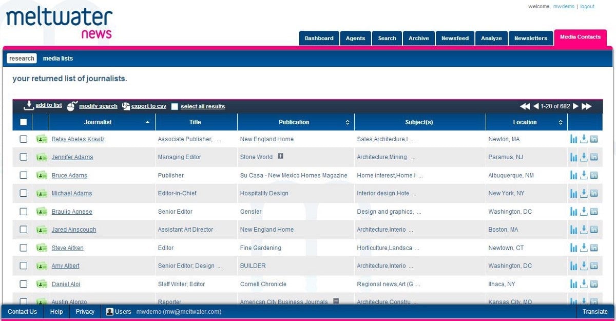Open contact card icon for Michael Adams

tap(42, 194)
